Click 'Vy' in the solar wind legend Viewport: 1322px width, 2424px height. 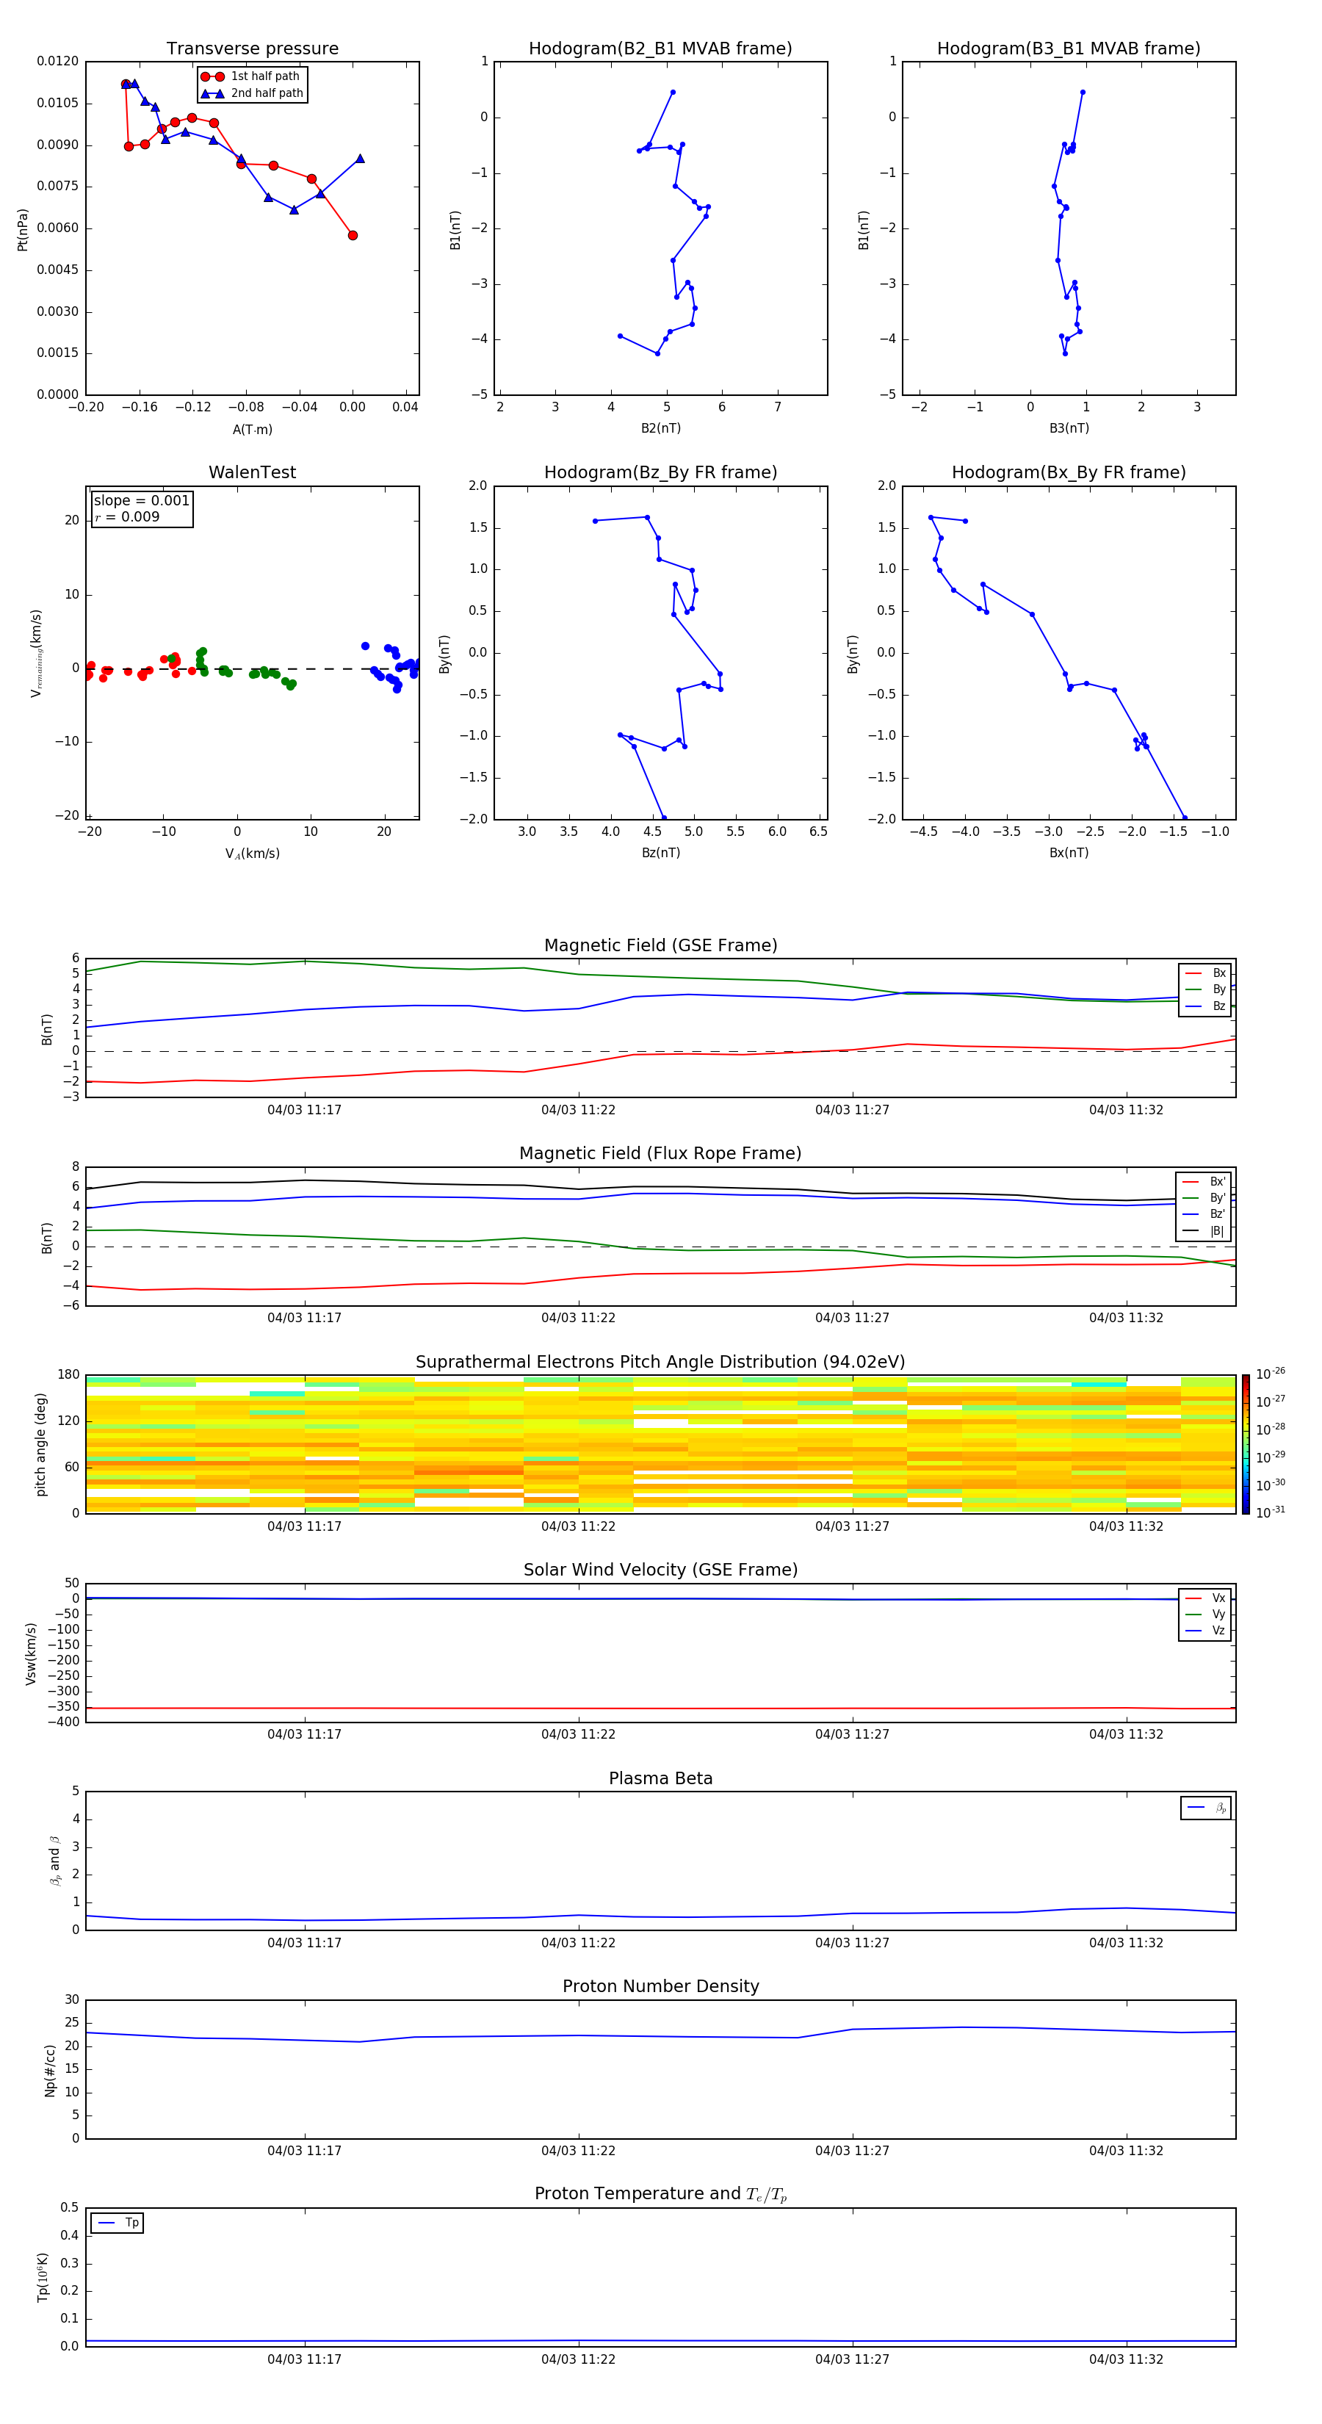[x=1218, y=1615]
